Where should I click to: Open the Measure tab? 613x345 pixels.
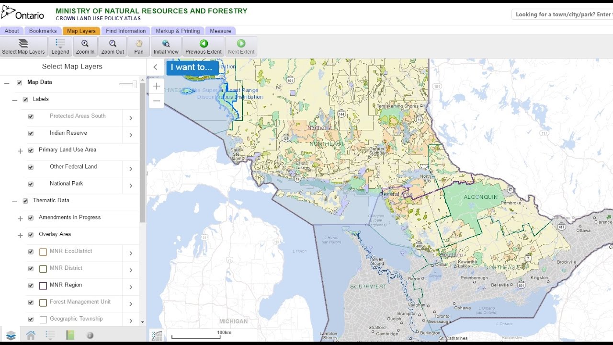[x=220, y=31]
